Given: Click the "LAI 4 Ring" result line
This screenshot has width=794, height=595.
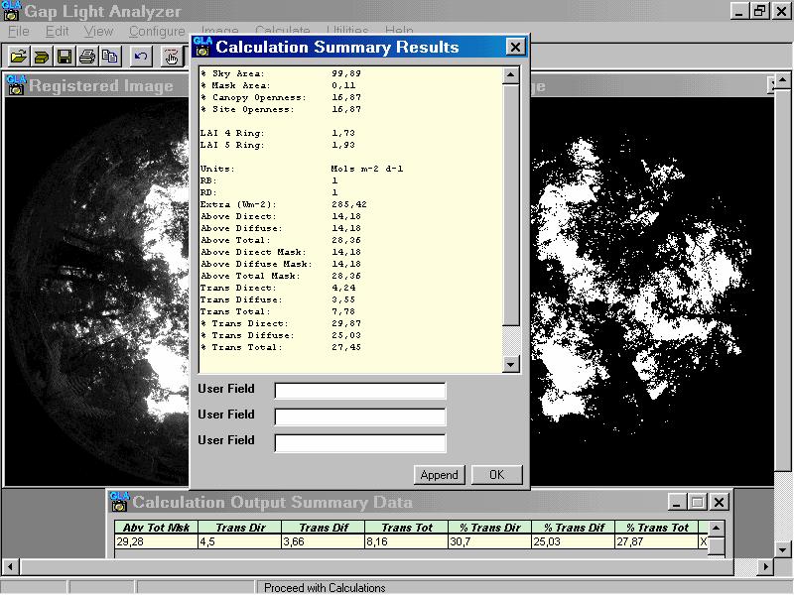Looking at the screenshot, I should click(278, 133).
